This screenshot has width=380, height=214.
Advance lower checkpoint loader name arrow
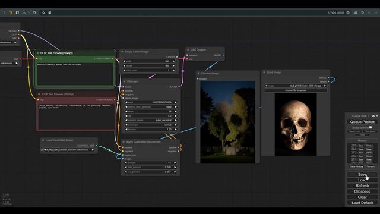click(x=17, y=64)
